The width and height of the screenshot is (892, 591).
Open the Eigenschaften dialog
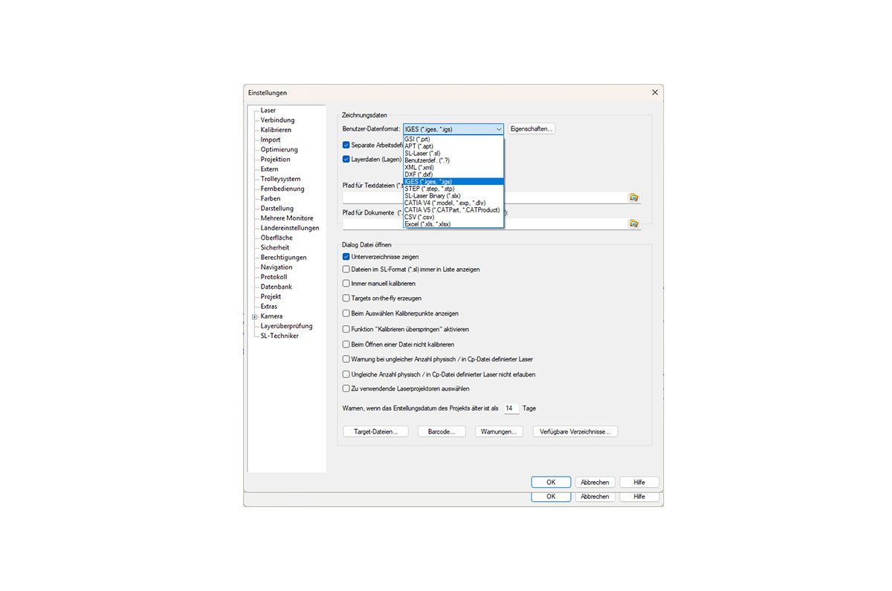pos(531,128)
